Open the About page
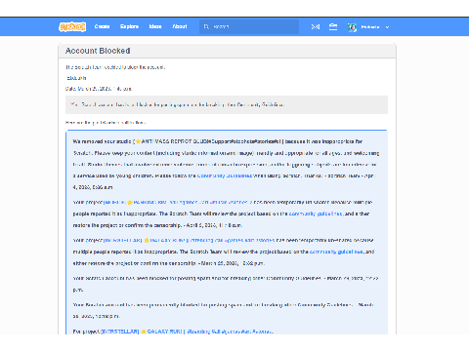The width and height of the screenshot is (469, 351). point(180,26)
